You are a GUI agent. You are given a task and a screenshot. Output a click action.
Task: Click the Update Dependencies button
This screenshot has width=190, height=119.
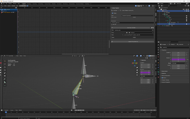(x=133, y=42)
